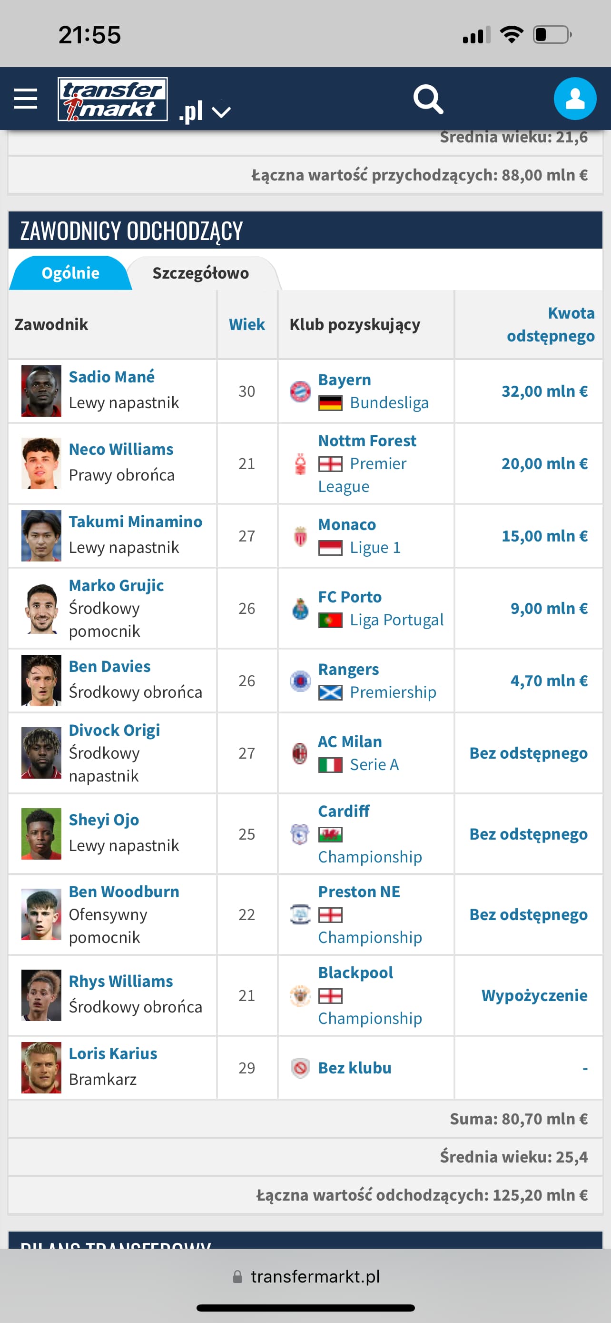
Task: Click the FC Porto club crest
Action: click(x=300, y=609)
